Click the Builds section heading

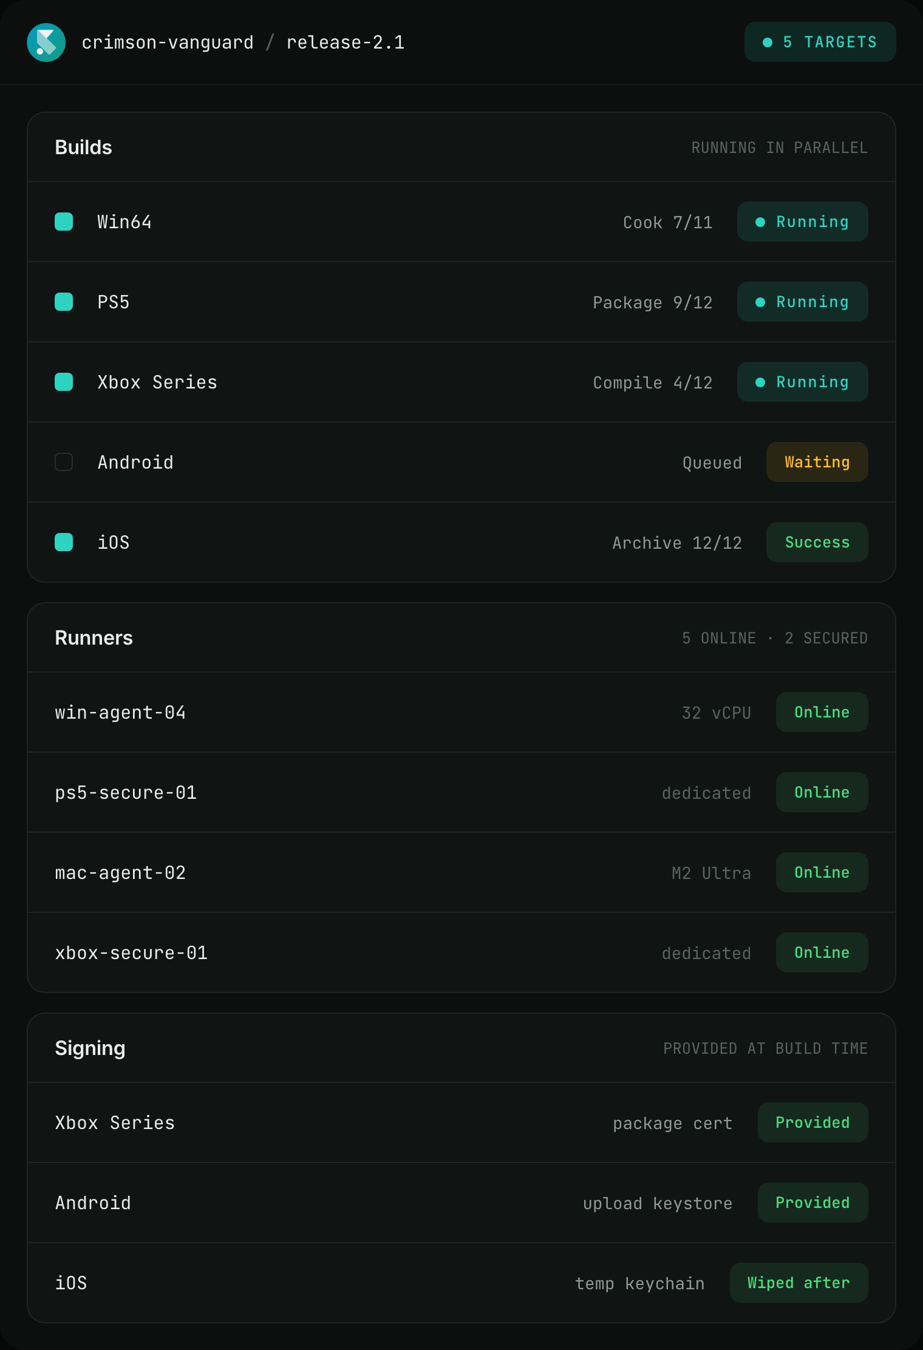[84, 148]
